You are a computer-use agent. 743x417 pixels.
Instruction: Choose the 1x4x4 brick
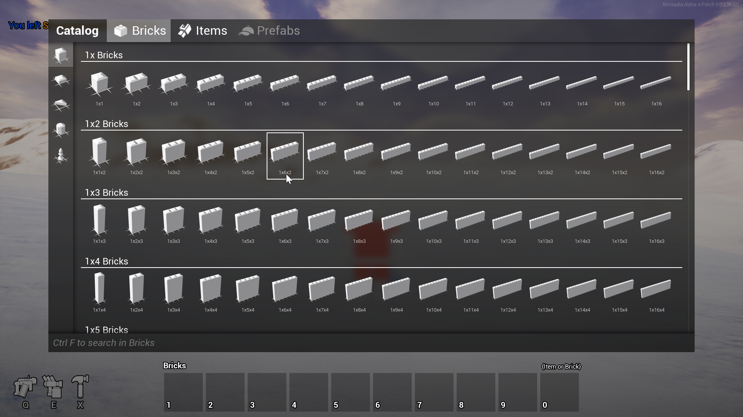[x=211, y=293]
